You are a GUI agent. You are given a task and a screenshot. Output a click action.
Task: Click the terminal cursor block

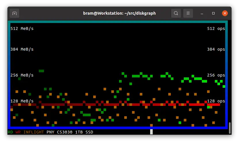point(151,132)
